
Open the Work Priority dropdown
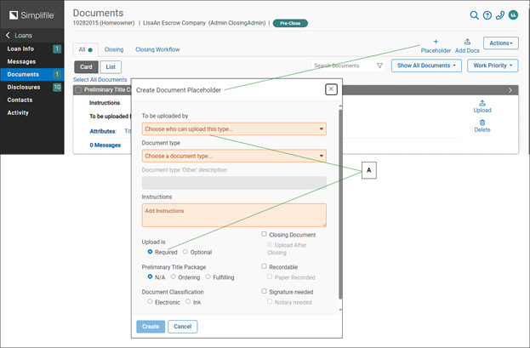493,66
